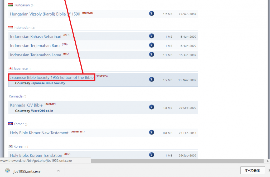Close the downloads bar
Image resolution: width=270 pixels, height=177 pixels.
point(269,170)
